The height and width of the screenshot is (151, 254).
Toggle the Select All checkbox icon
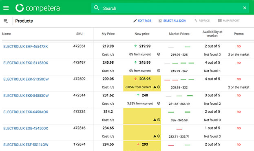pyautogui.click(x=160, y=21)
